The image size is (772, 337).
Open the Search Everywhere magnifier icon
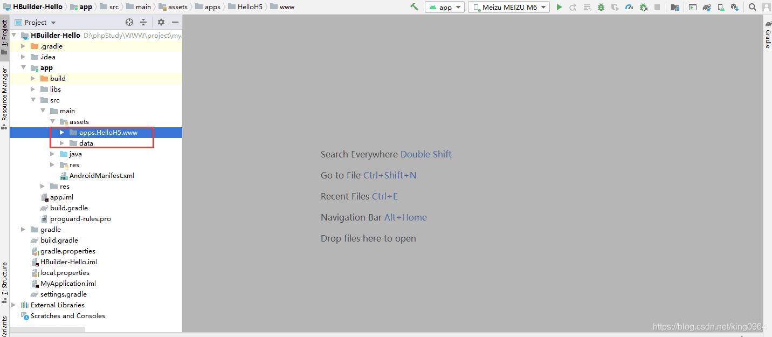click(753, 7)
